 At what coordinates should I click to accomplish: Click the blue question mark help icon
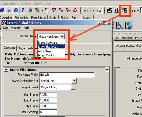click(x=23, y=10)
